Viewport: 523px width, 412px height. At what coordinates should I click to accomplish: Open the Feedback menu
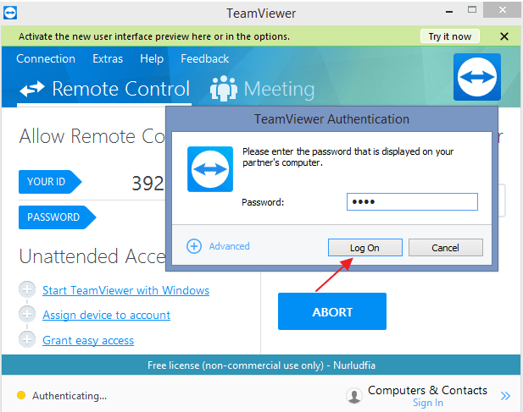[205, 58]
